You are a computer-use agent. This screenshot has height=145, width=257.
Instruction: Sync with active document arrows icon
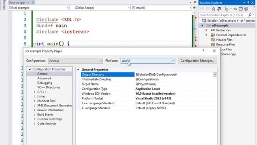click(235, 9)
